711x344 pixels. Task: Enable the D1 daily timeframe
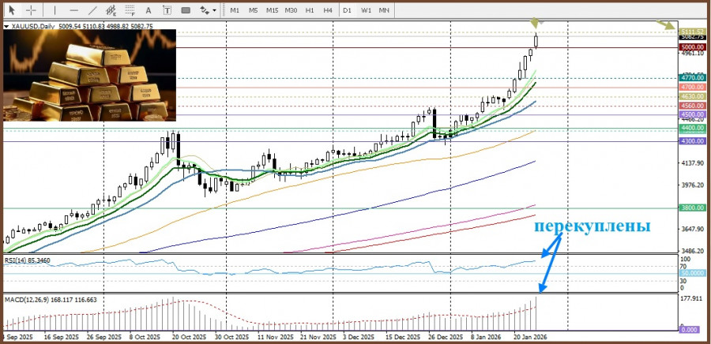tap(347, 10)
